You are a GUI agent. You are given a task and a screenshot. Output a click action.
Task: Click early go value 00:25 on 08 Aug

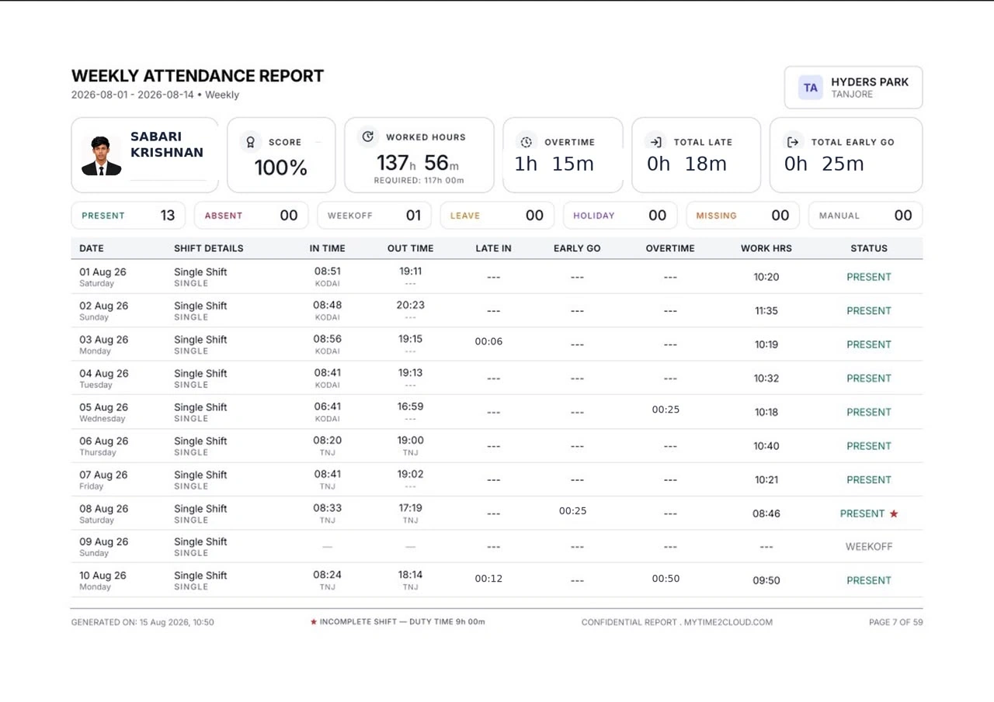573,510
